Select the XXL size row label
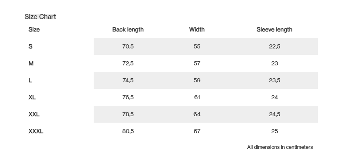The height and width of the screenshot is (163, 356). click(34, 114)
